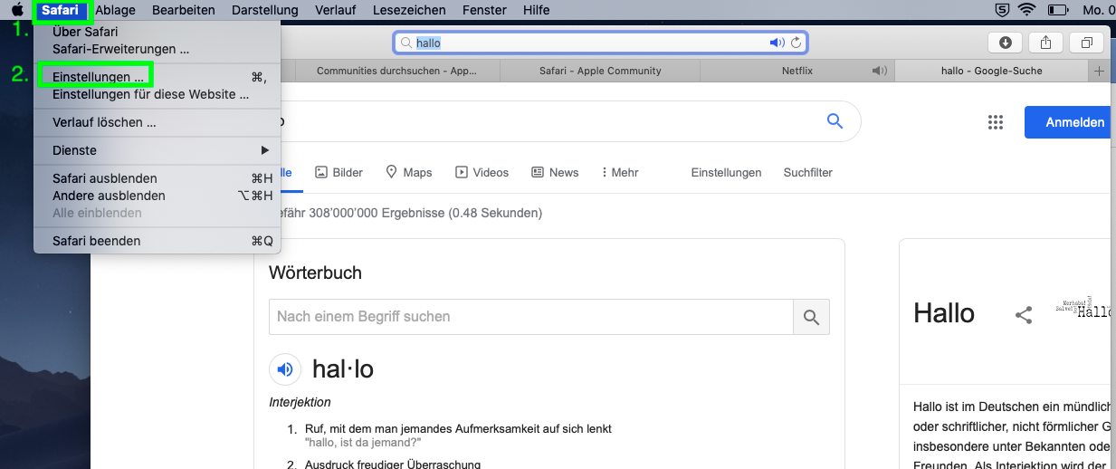The width and height of the screenshot is (1116, 469).
Task: Click the Safari address bar with hallo
Action: click(x=599, y=43)
